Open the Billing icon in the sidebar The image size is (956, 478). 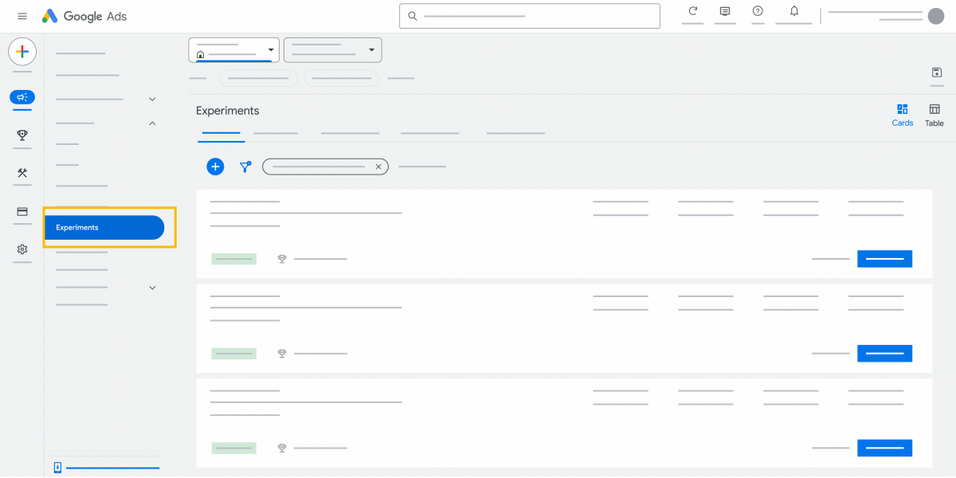click(x=22, y=212)
